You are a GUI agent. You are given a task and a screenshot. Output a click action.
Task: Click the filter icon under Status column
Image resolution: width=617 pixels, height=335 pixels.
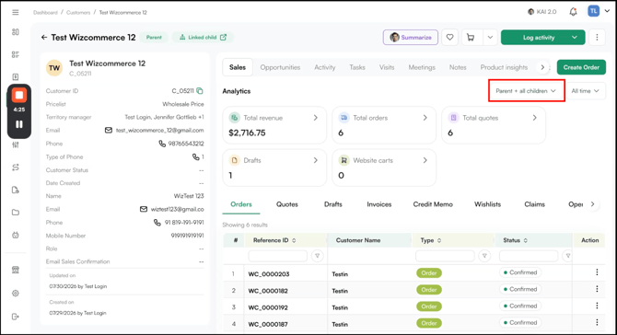(x=567, y=256)
